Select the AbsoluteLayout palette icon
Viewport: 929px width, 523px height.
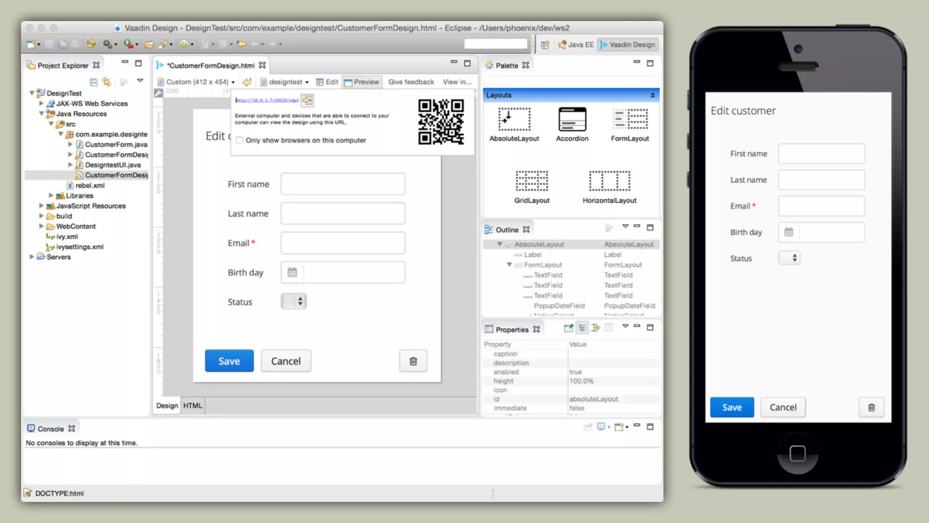pos(514,119)
